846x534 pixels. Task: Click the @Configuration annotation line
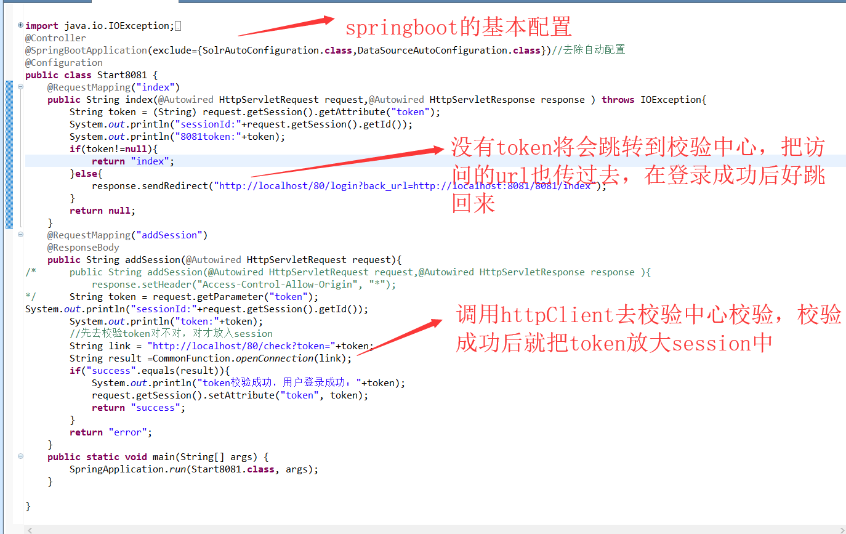point(64,63)
